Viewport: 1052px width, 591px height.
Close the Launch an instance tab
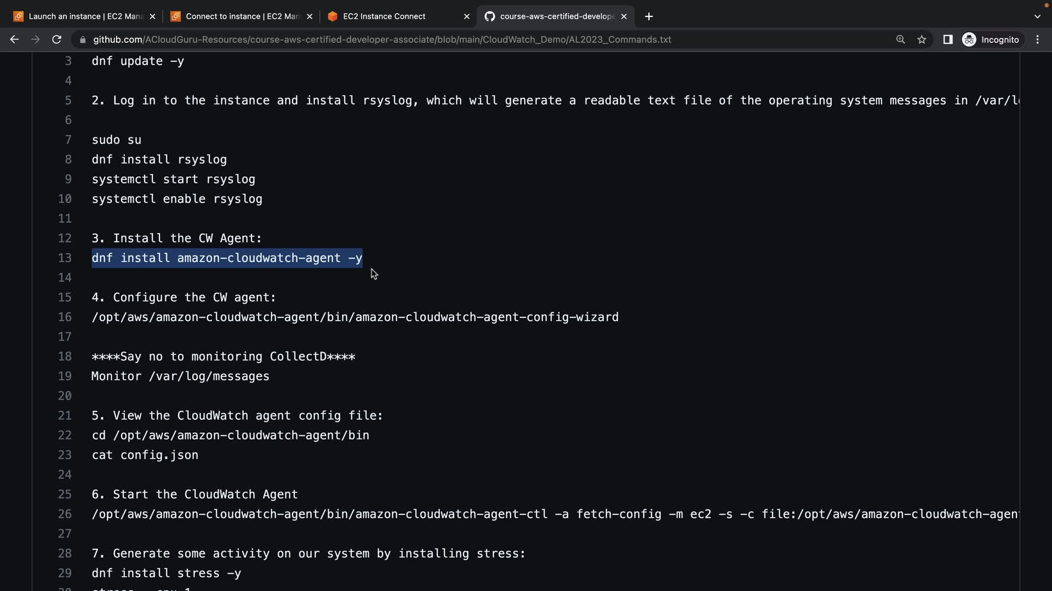tap(152, 16)
